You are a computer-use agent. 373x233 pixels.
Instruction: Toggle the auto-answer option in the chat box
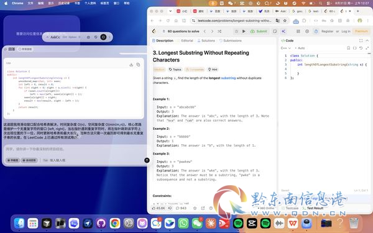tap(29, 160)
